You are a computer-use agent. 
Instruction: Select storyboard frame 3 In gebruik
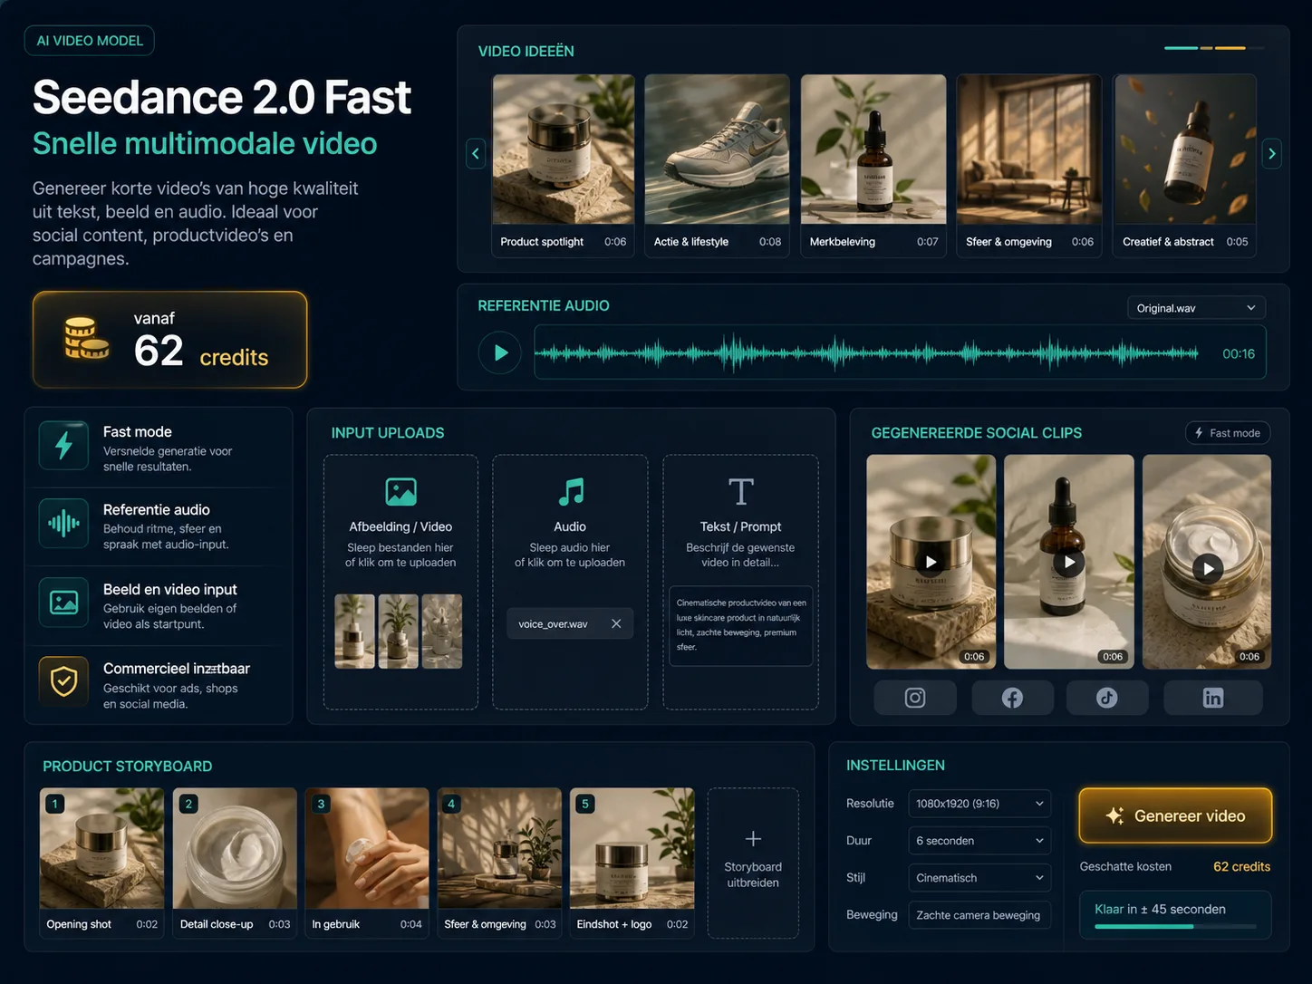tap(367, 863)
